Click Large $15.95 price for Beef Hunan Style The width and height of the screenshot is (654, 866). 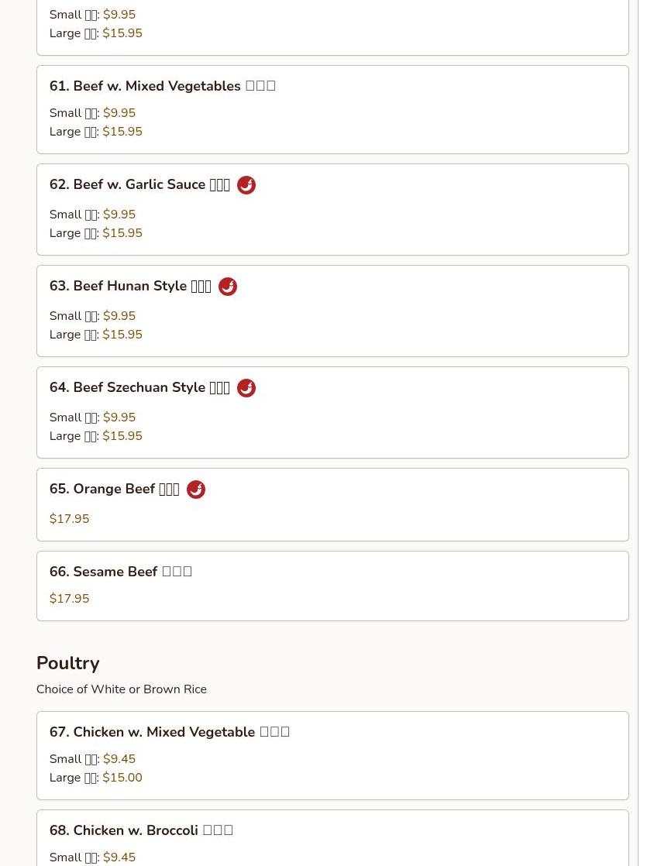click(x=95, y=335)
